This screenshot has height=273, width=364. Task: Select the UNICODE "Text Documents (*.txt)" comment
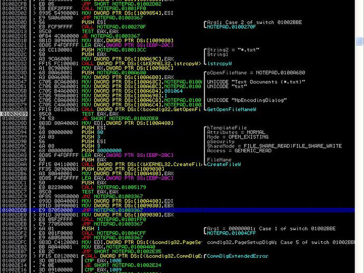pos(256,82)
